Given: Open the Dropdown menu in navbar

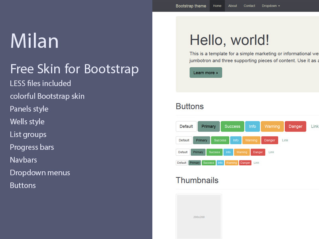Looking at the screenshot, I should (271, 6).
